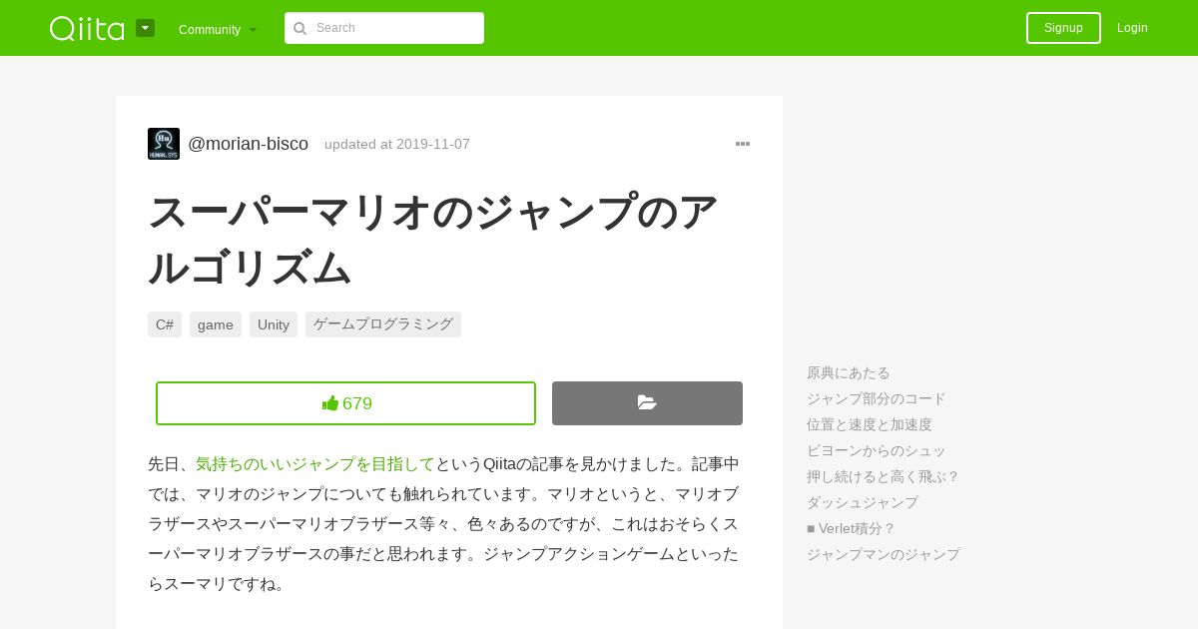This screenshot has height=629, width=1198.
Task: Click the magnifier search icon
Action: pos(300,28)
